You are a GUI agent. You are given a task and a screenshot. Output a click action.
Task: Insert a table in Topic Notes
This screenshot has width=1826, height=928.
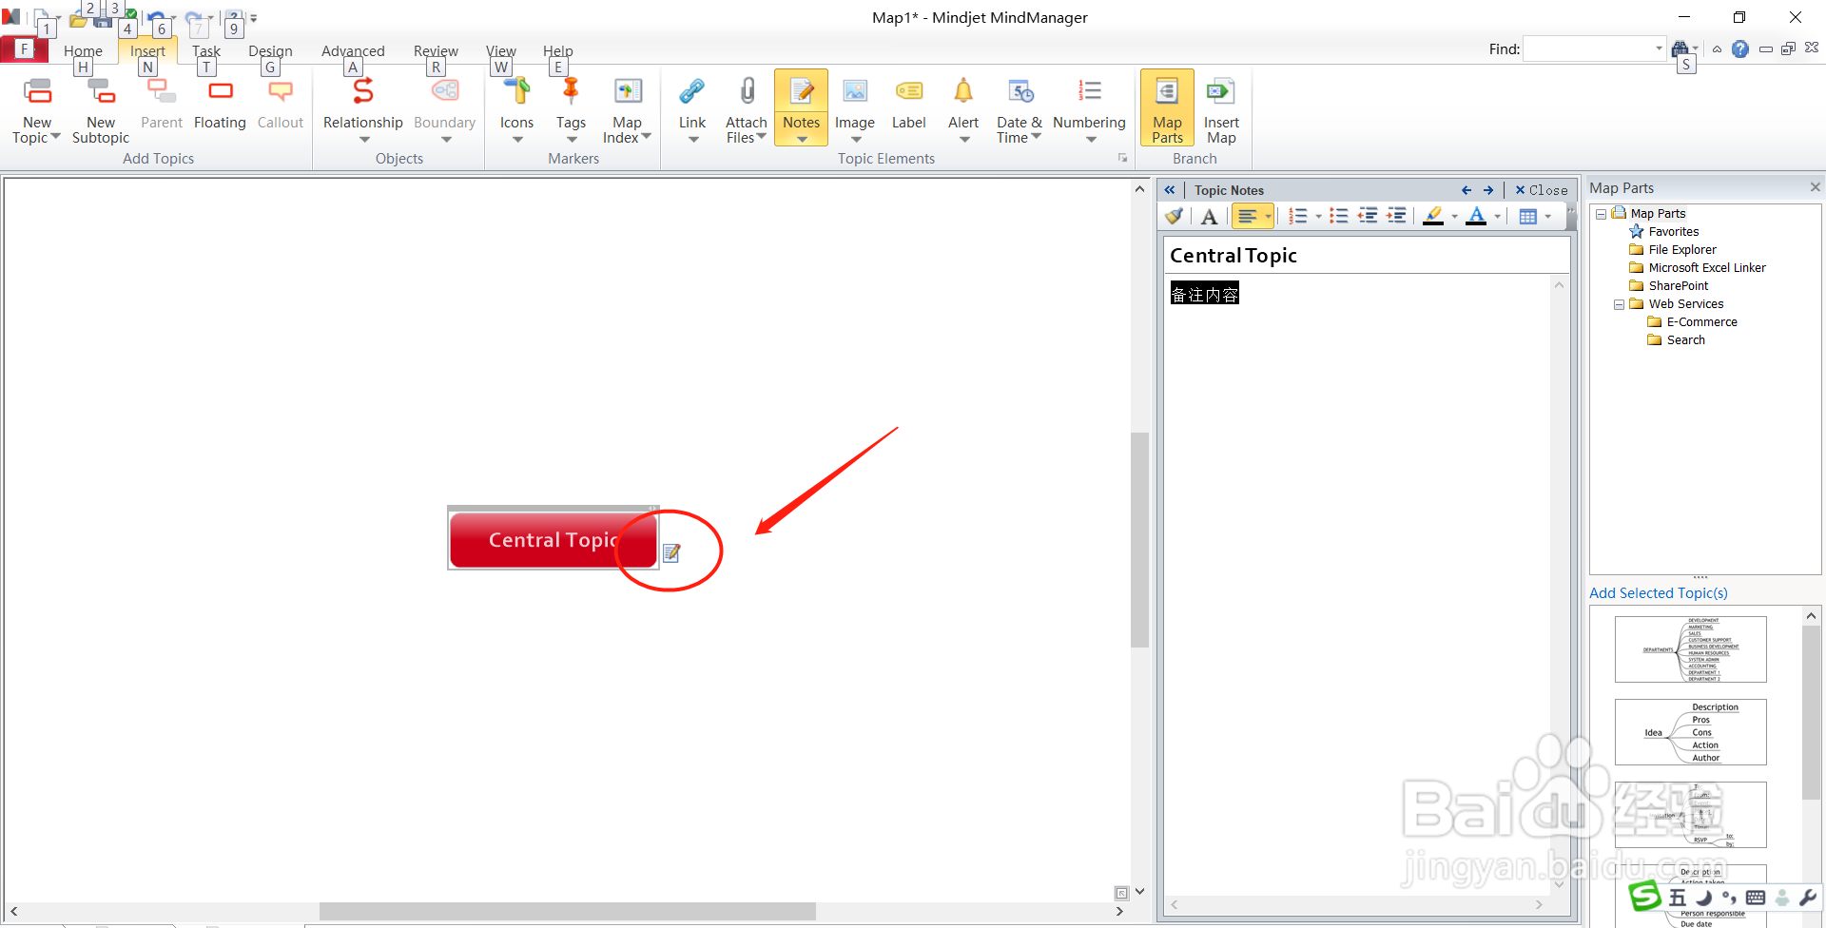click(x=1528, y=217)
